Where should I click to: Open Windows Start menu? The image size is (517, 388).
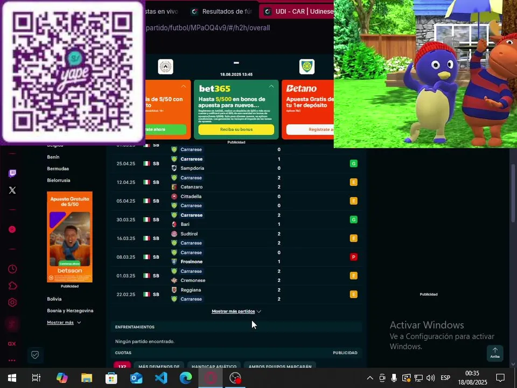click(12, 378)
